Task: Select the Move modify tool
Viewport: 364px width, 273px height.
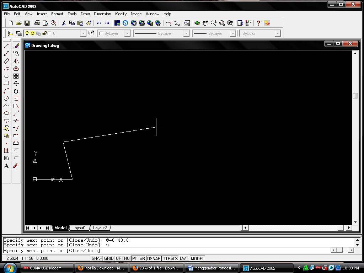Action: click(16, 83)
